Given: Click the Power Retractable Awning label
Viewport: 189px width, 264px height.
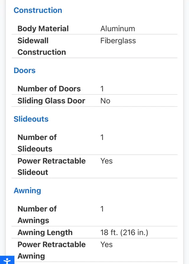Looking at the screenshot, I should point(52,250).
